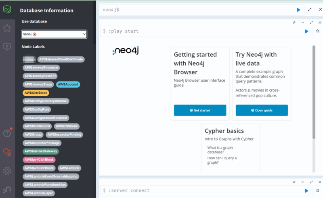This screenshot has width=323, height=198.
Task: Click the :server connect command text
Action: (129, 191)
